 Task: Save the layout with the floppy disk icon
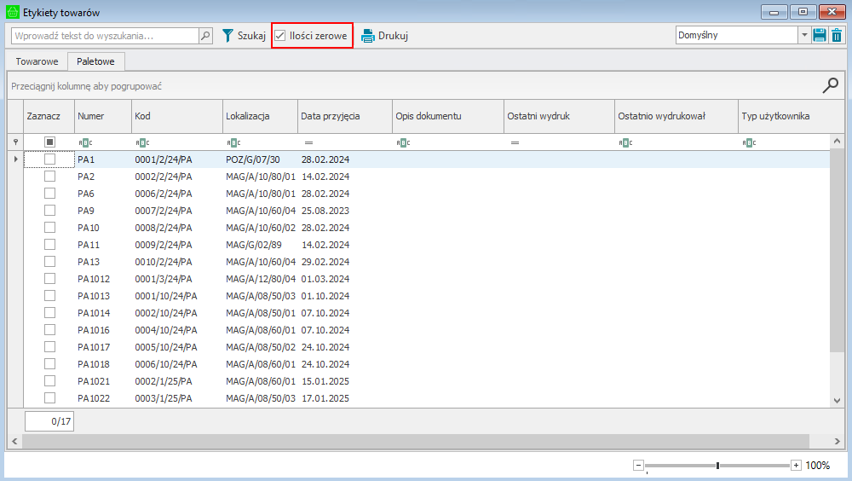(820, 35)
